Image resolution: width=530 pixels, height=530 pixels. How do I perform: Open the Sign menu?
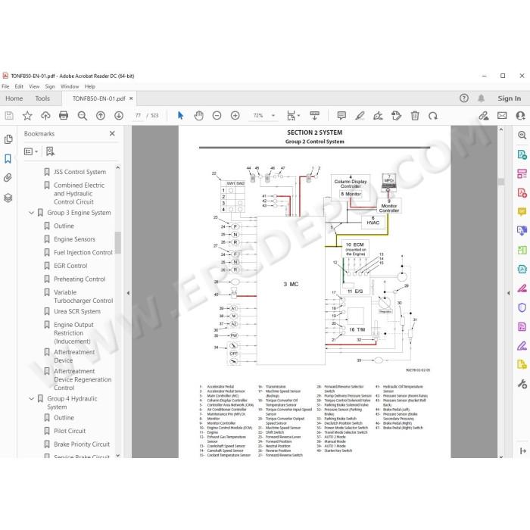(x=50, y=86)
